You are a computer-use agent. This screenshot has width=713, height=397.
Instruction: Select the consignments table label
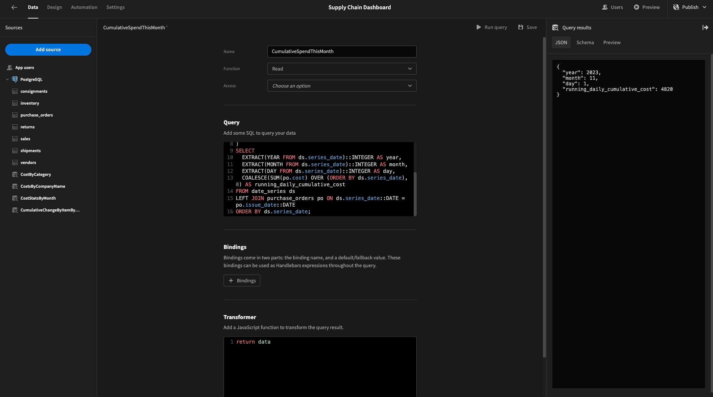[34, 91]
